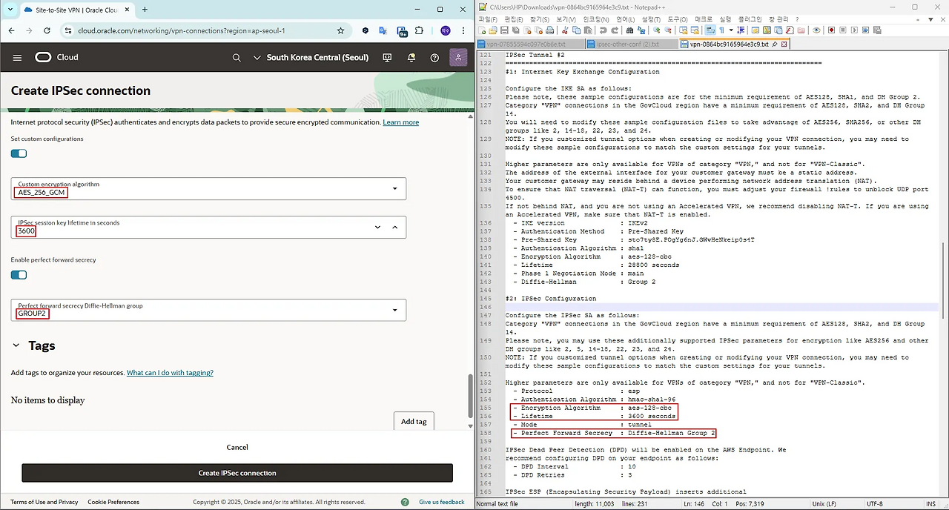Screen dimensions: 949x510
Task: Increase the IPSec session key lifetime value
Action: click(394, 227)
